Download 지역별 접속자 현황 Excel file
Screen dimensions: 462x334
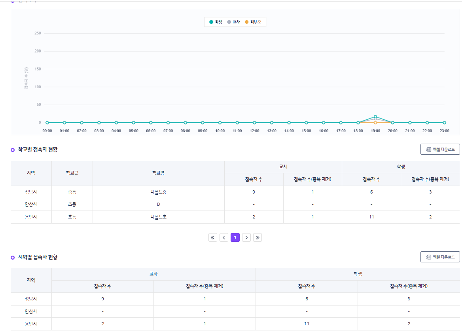tap(440, 257)
